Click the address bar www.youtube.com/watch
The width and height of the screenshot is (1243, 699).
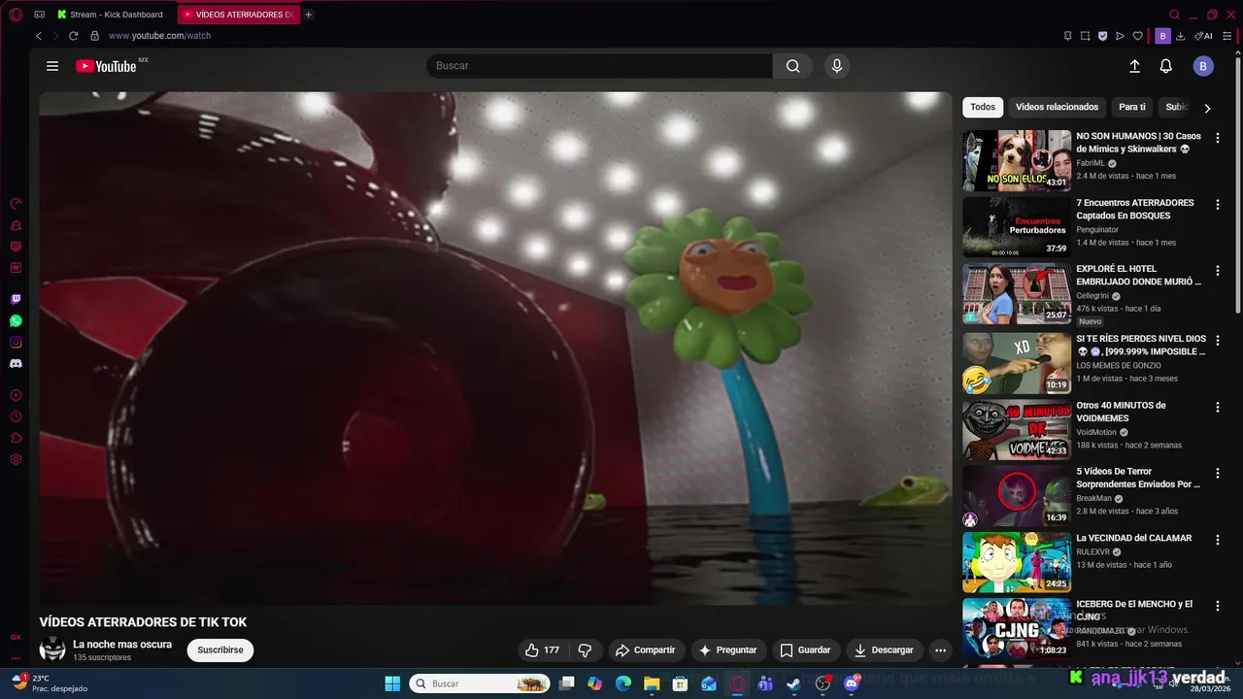tap(159, 36)
